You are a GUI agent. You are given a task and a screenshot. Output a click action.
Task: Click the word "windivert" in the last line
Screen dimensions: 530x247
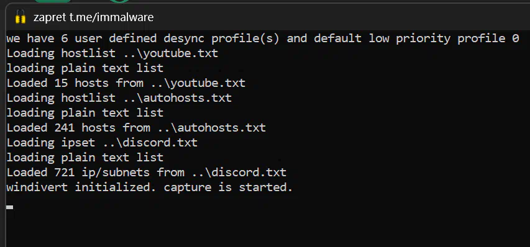click(37, 187)
